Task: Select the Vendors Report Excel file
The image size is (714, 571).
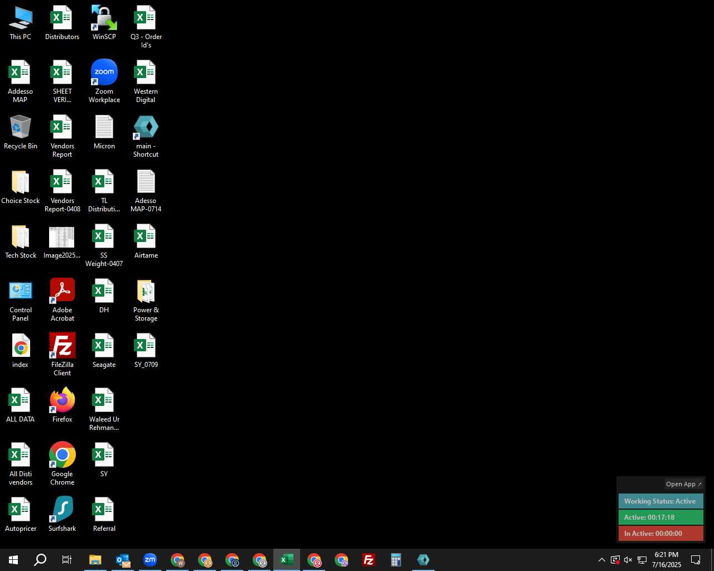Action: pyautogui.click(x=62, y=137)
